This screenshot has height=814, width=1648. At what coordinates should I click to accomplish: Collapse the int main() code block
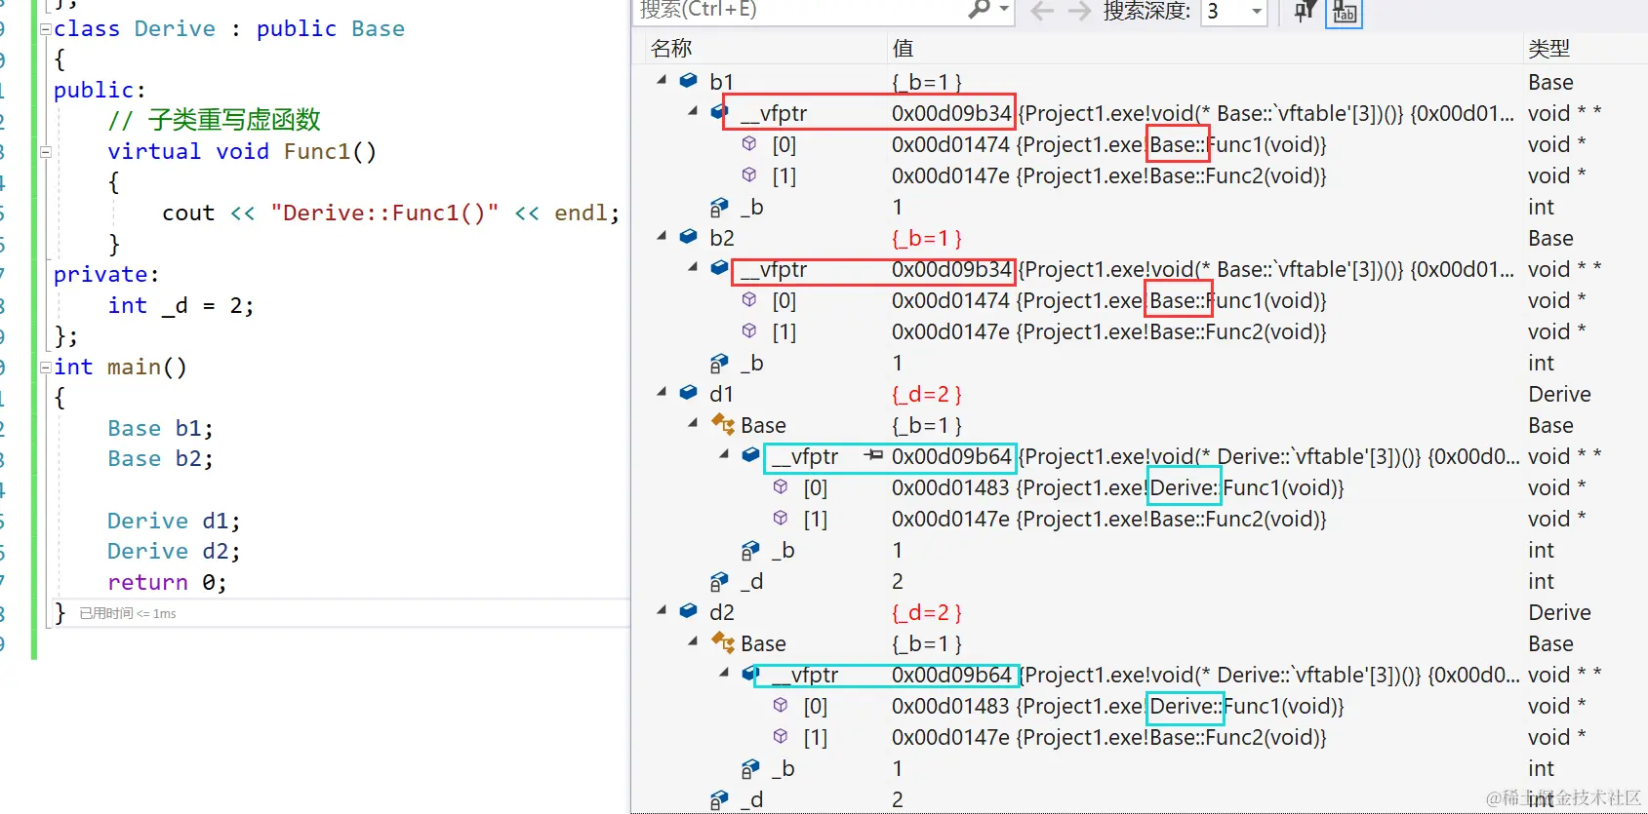coord(45,368)
